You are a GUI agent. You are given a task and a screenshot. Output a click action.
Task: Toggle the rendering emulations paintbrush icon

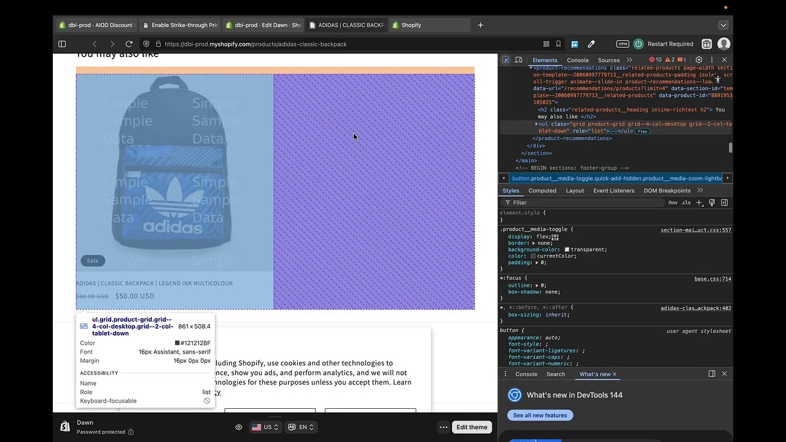click(712, 203)
